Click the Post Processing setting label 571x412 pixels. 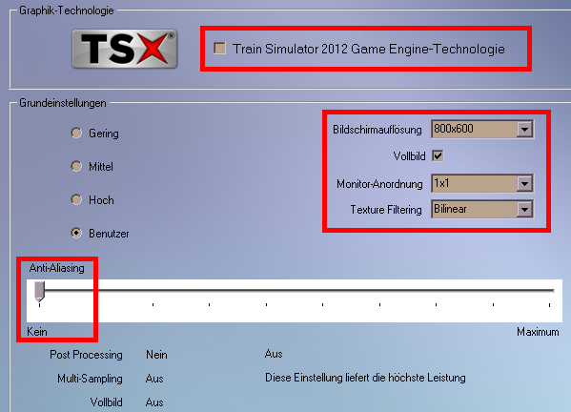(87, 355)
